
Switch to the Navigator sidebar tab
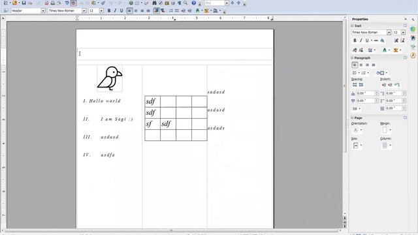(x=413, y=55)
